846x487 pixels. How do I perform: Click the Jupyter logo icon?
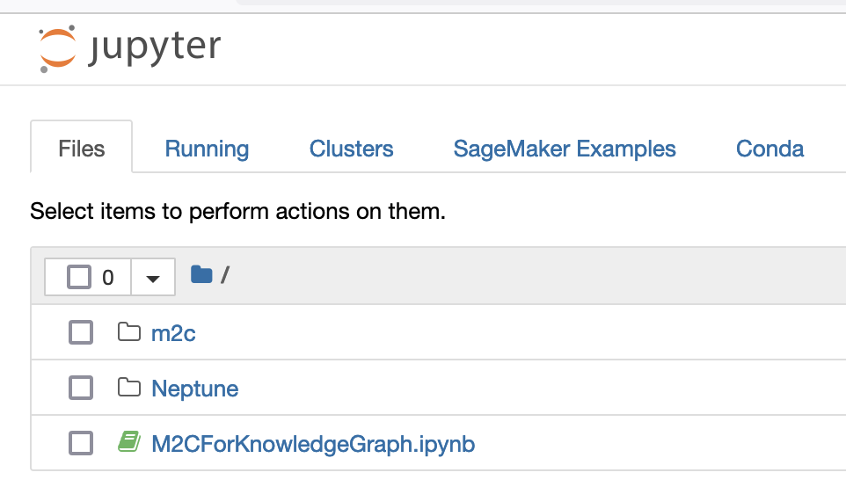[x=58, y=49]
